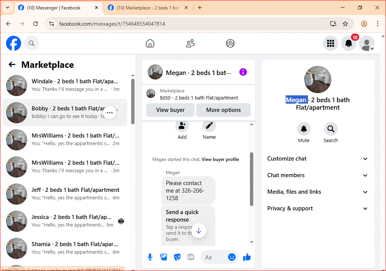Image resolution: width=386 pixels, height=271 pixels.
Task: Go to Home feed icon
Action: click(150, 43)
